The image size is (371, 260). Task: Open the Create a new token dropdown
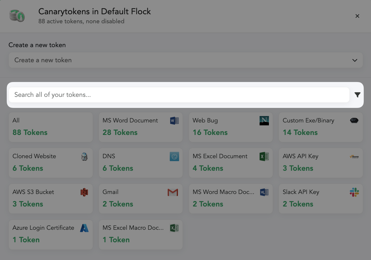point(185,60)
